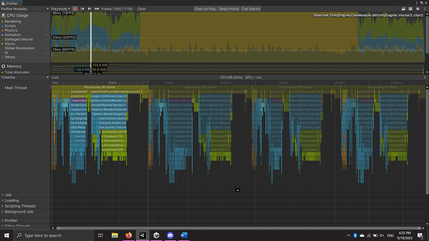This screenshot has width=429, height=241.
Task: Jump to the previous frame arrow
Action: pos(83,9)
